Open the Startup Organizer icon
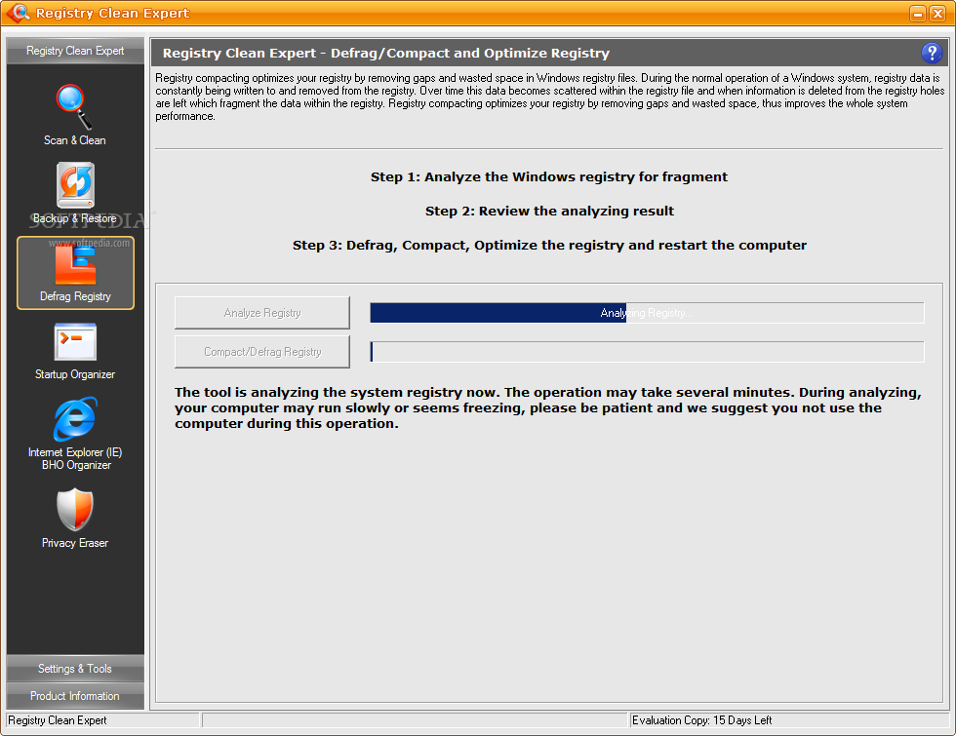 coord(75,342)
